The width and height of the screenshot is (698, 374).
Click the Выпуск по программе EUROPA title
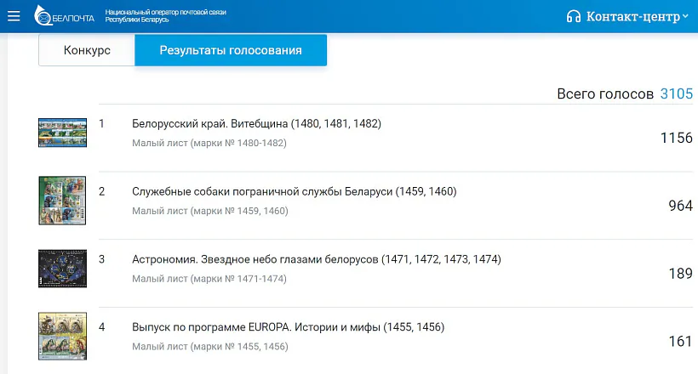click(289, 327)
